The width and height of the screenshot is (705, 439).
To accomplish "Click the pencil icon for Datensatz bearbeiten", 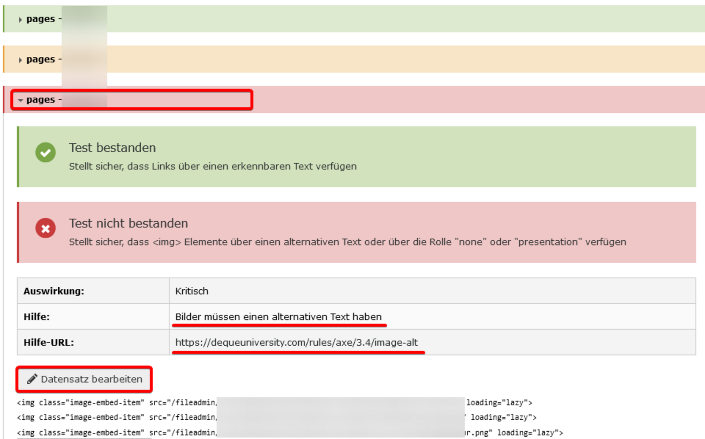I will click(x=32, y=379).
